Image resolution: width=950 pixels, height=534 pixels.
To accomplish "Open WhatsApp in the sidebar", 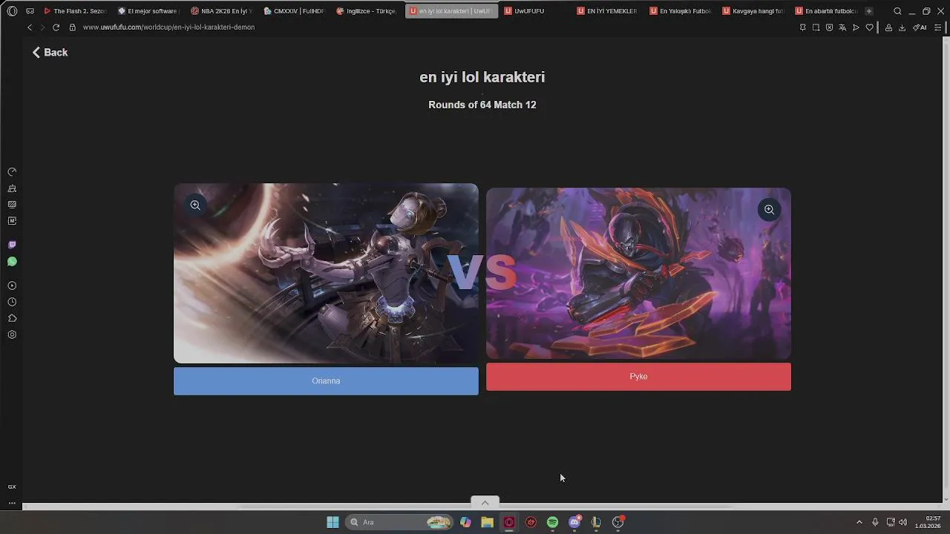I will (12, 262).
